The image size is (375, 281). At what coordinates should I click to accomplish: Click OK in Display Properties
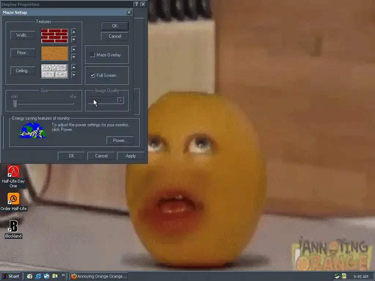[71, 156]
